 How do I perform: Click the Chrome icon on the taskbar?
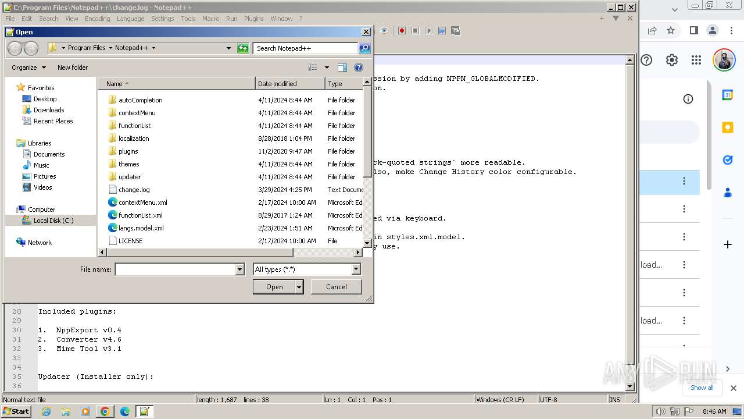click(x=105, y=411)
